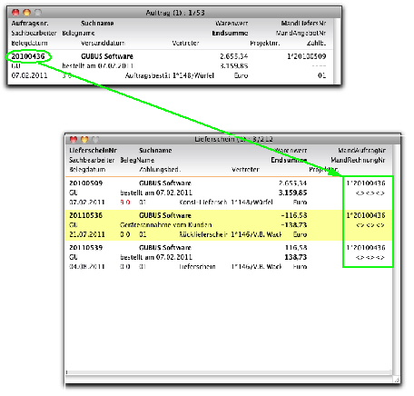Close the Lieferschein window with red button
This screenshot has width=414, height=396.
click(x=74, y=139)
